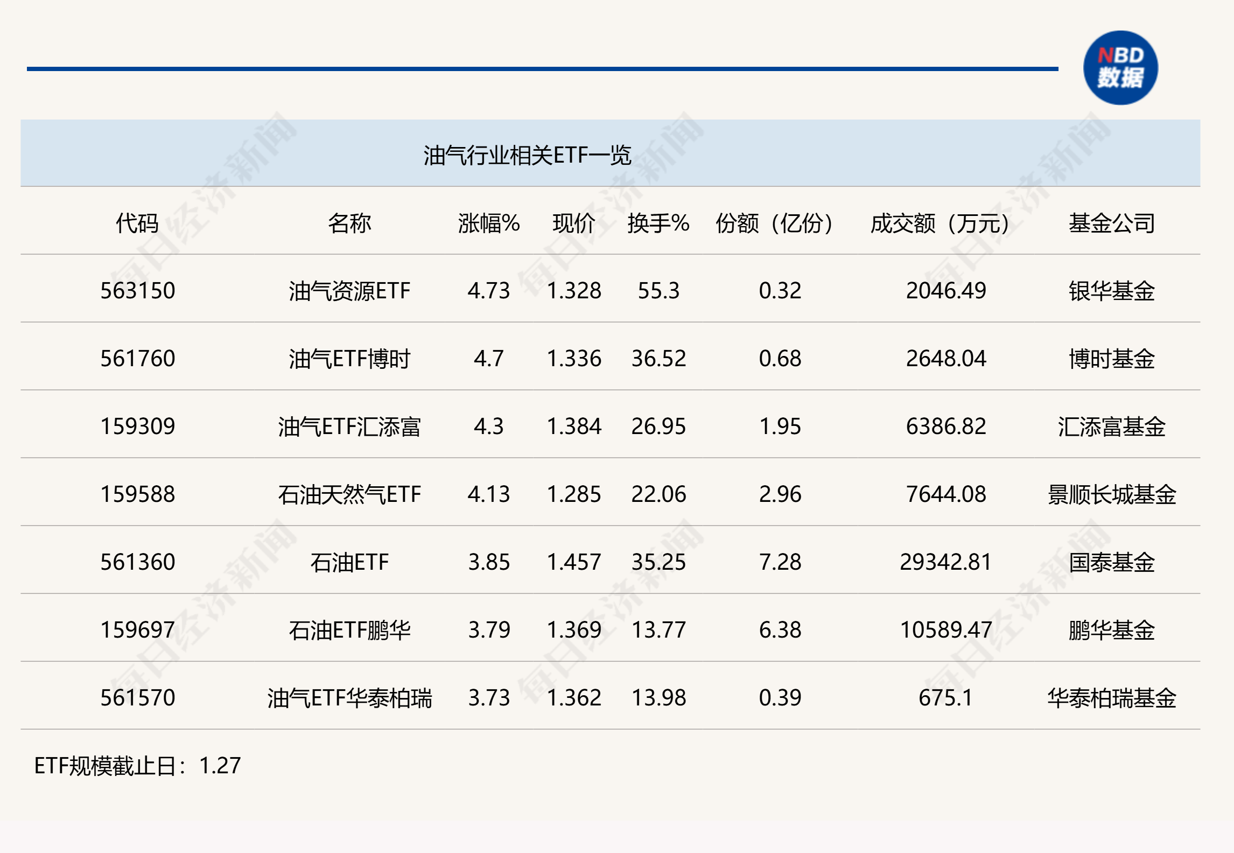
Task: Click code 561360 for 石油ETF
Action: 137,562
